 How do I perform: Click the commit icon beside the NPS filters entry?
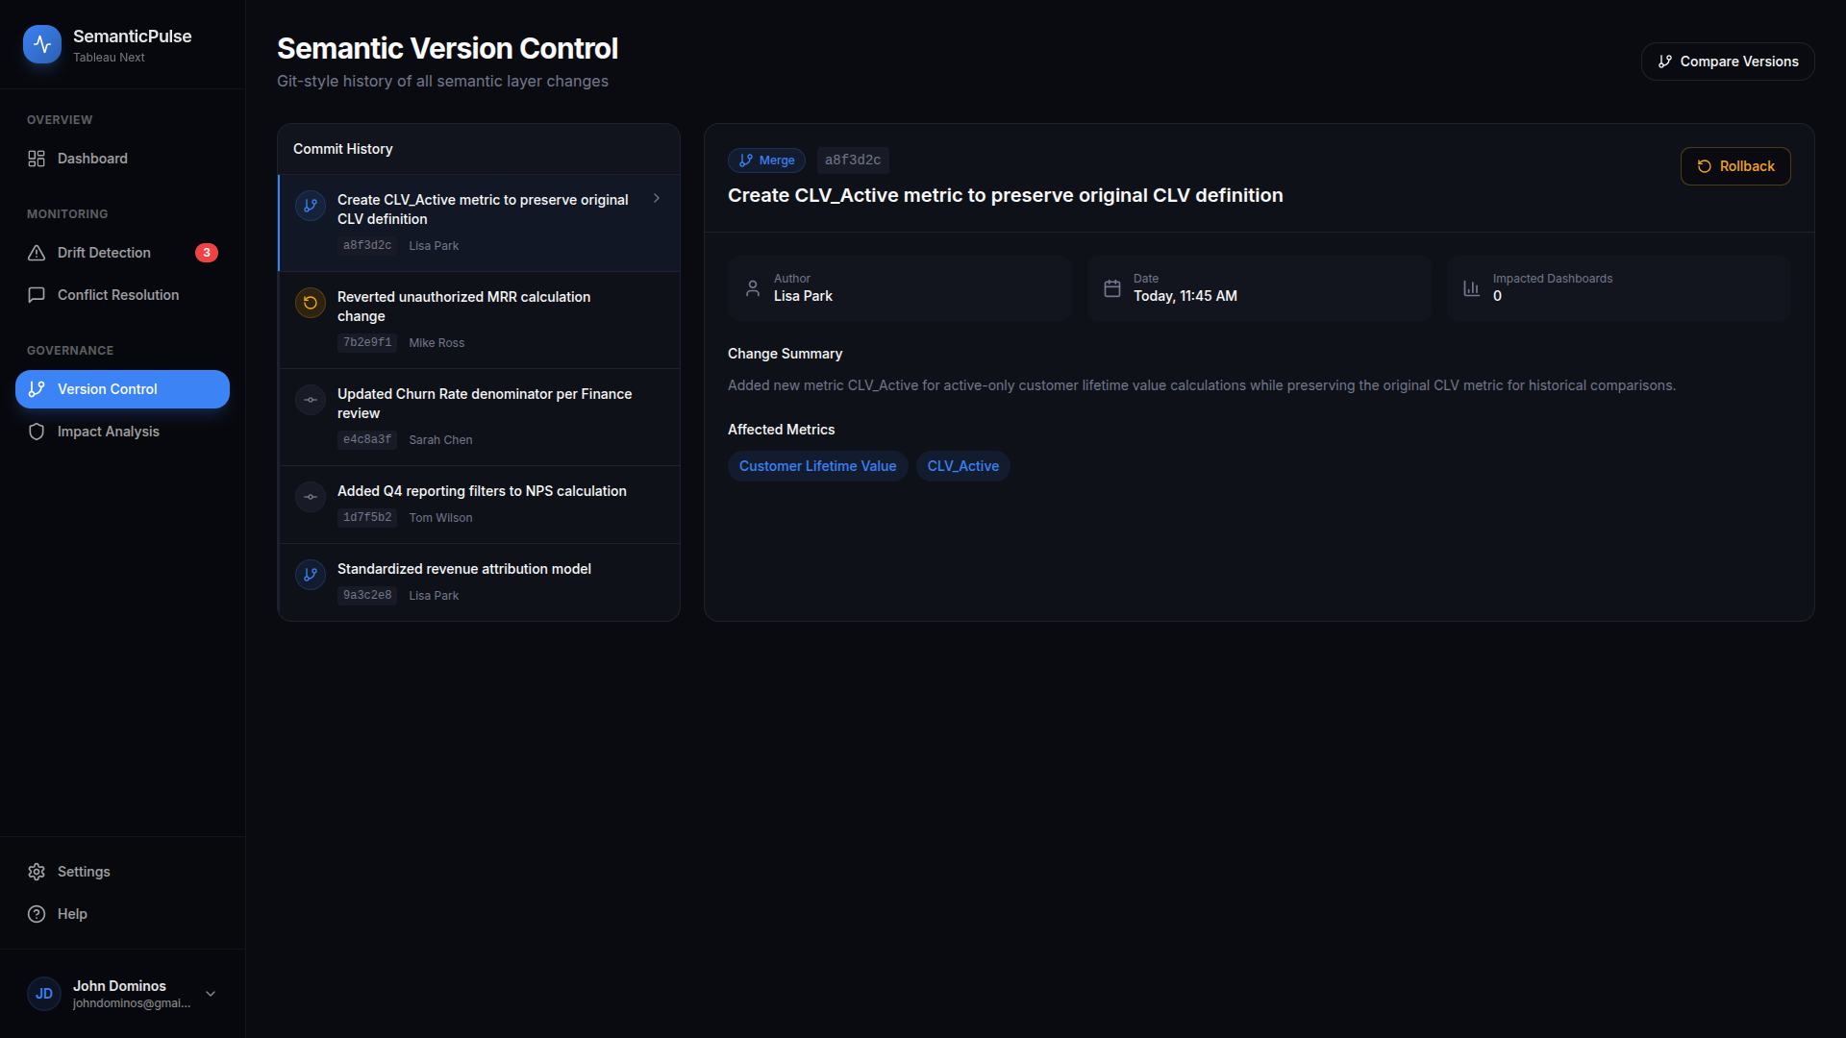click(310, 497)
